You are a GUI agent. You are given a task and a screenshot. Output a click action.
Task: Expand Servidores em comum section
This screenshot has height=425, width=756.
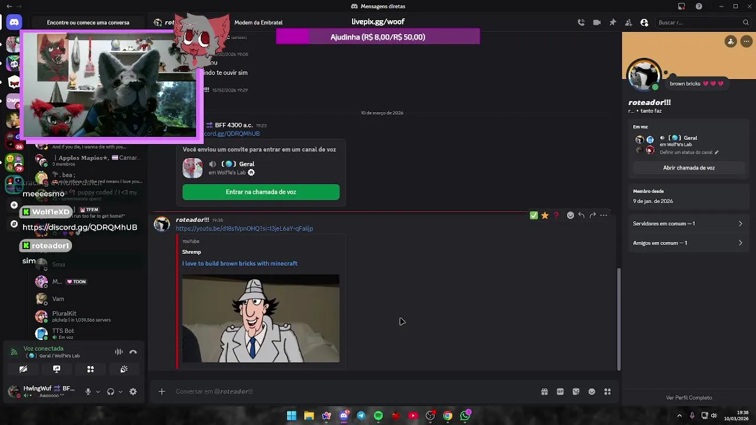click(688, 224)
